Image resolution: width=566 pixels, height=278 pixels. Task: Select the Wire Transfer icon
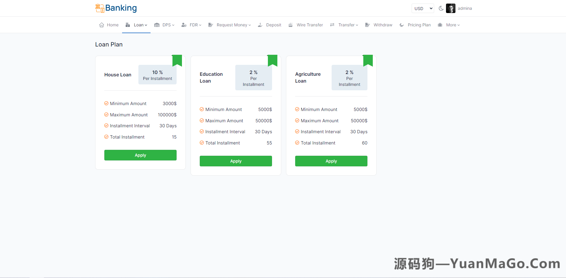coord(290,25)
